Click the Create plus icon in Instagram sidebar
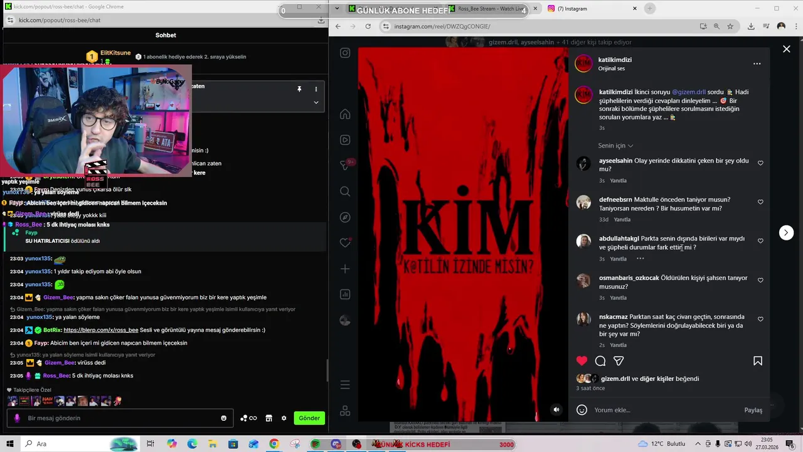Image resolution: width=803 pixels, height=452 pixels. click(345, 269)
